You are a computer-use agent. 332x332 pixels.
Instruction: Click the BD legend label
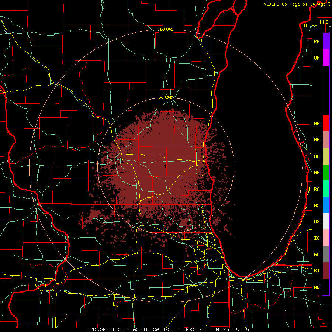pos(317,156)
